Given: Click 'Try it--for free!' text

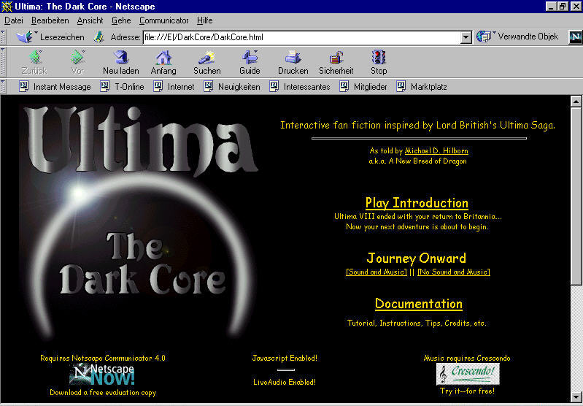Looking at the screenshot, I should 468,391.
